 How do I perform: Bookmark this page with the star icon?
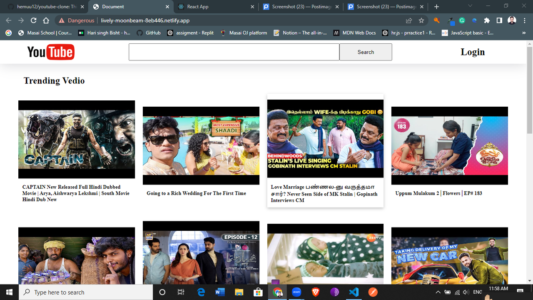pos(421,20)
